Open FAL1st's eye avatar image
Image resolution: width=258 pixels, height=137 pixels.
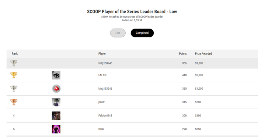[x=56, y=75]
